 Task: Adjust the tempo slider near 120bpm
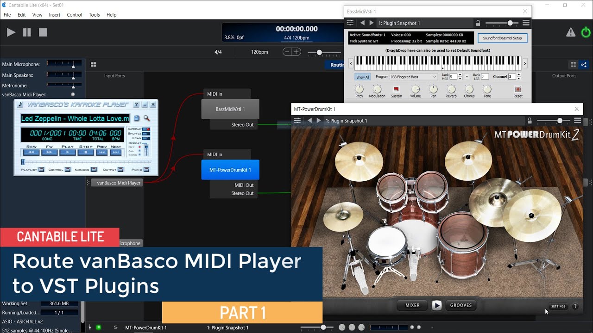point(324,52)
